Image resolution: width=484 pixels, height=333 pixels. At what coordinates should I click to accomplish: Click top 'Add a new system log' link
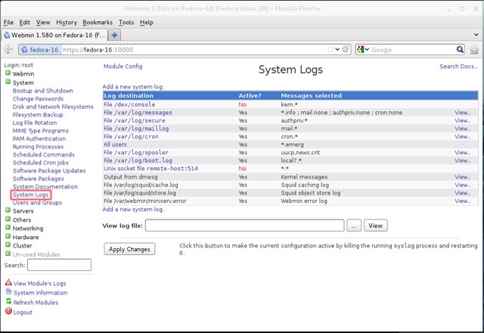133,87
